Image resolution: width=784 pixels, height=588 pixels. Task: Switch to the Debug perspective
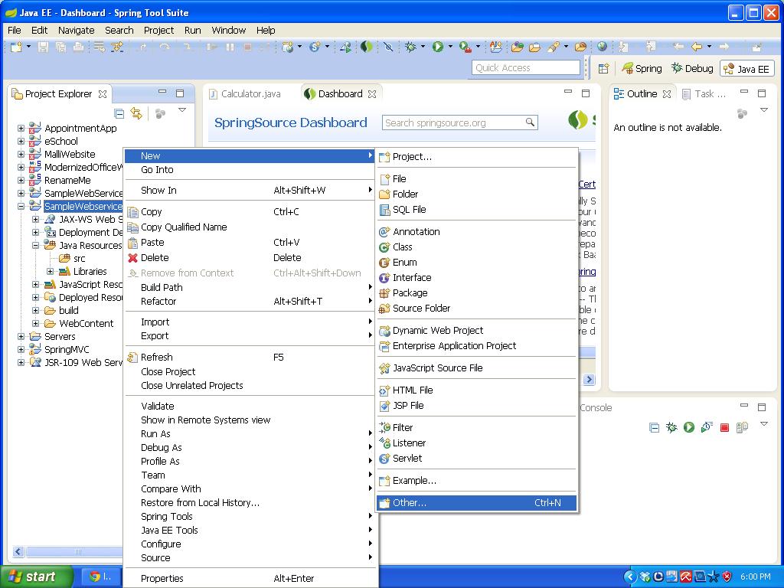click(691, 68)
